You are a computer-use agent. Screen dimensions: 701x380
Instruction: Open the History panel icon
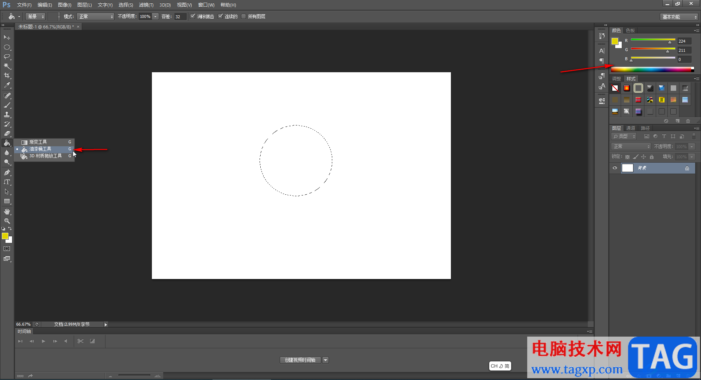602,36
